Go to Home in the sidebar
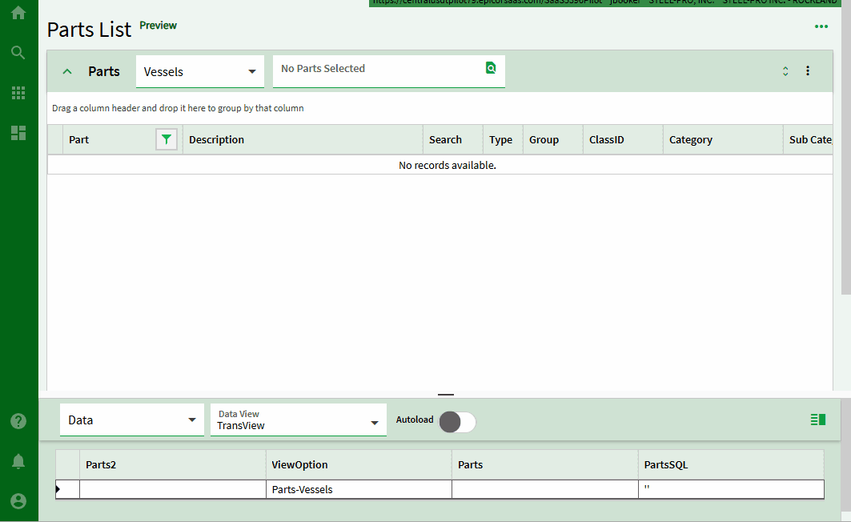The image size is (851, 522). (18, 13)
